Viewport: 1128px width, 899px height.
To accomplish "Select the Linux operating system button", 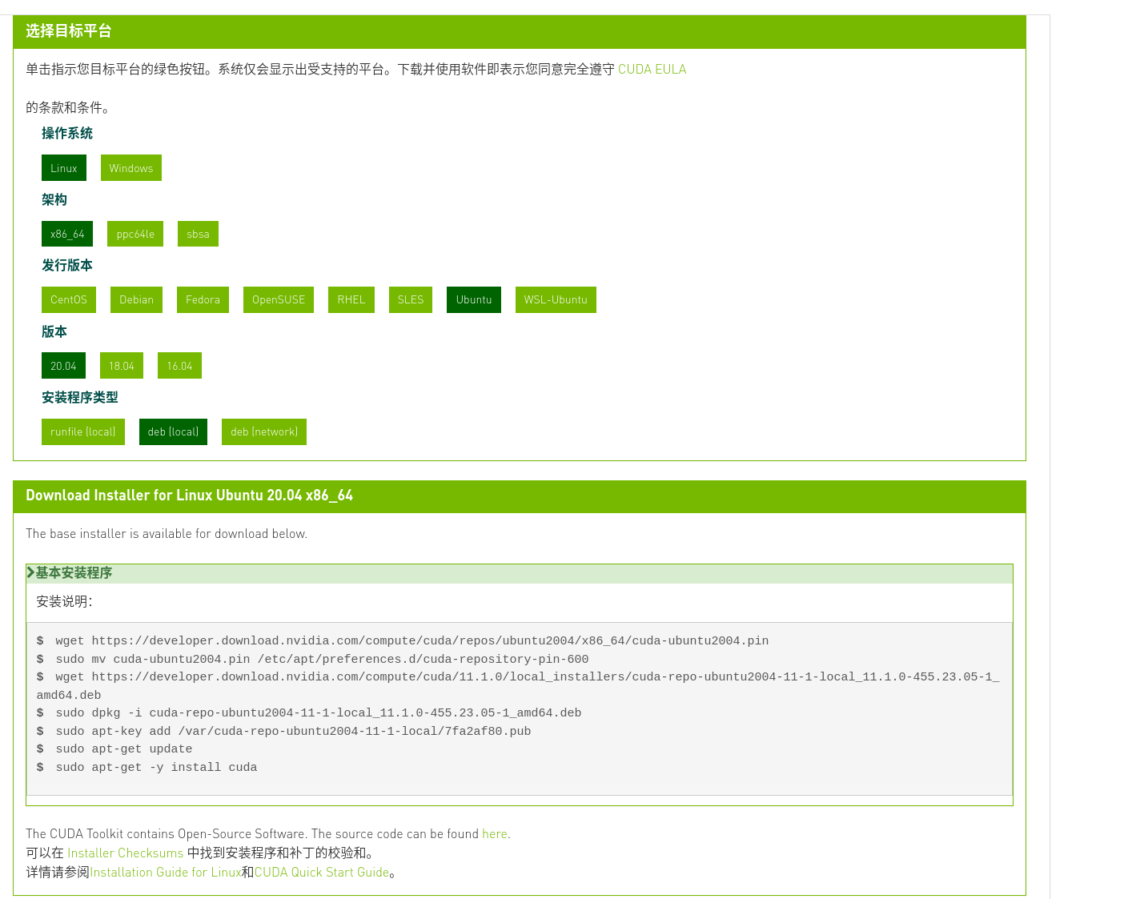I will (64, 168).
